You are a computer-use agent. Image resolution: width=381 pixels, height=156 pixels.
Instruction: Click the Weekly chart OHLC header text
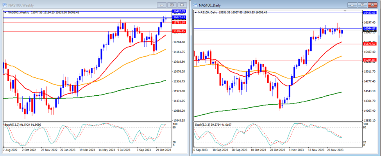43,12
